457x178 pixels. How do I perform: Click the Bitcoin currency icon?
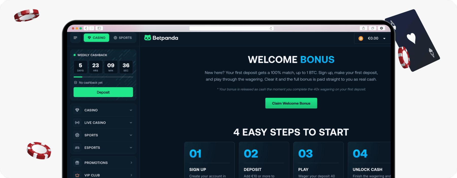[361, 38]
